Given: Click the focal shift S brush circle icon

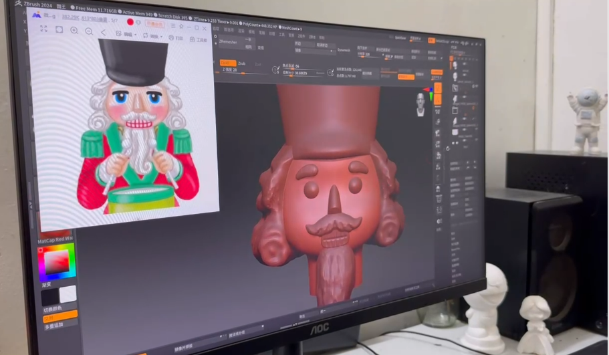Looking at the screenshot, I should [275, 70].
